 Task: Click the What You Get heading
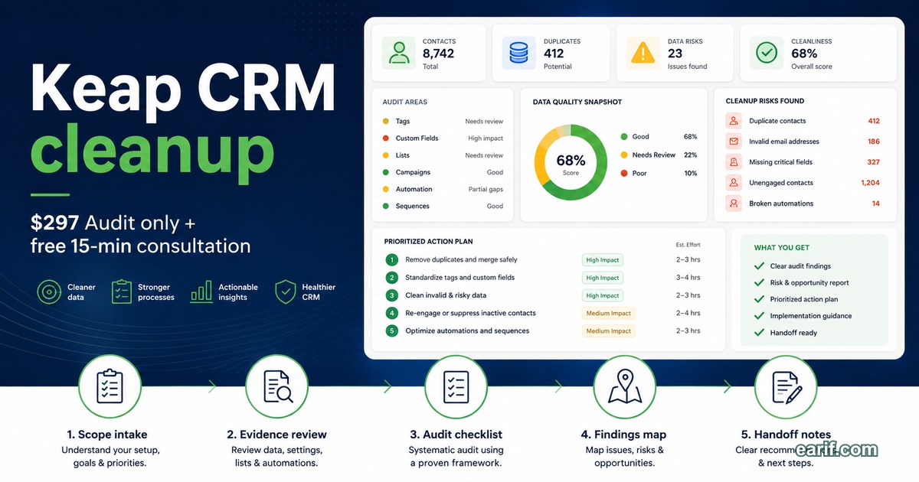782,248
